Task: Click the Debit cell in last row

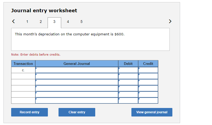Action: pyautogui.click(x=128, y=101)
